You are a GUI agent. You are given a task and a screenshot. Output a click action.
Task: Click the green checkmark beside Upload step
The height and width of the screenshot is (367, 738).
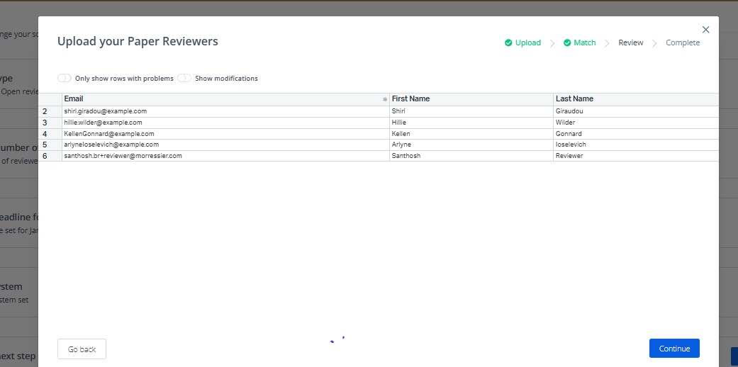508,43
